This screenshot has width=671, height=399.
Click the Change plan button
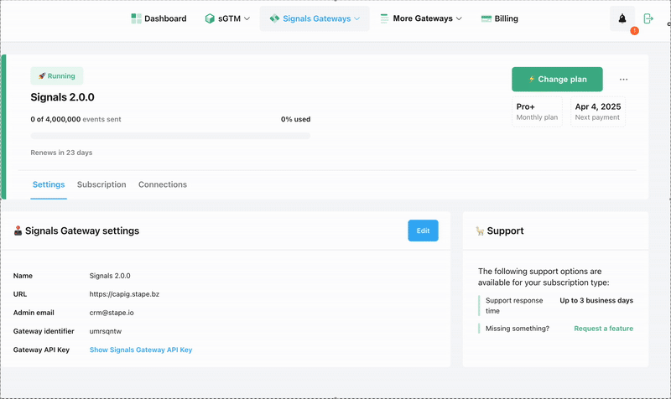pyautogui.click(x=557, y=79)
